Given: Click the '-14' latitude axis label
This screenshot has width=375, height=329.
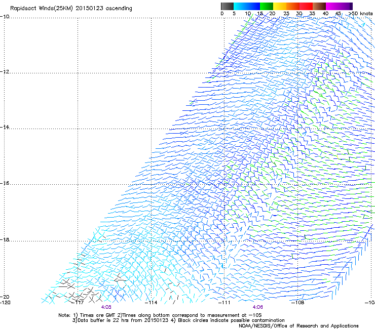Looking at the screenshot, I should tap(5, 127).
